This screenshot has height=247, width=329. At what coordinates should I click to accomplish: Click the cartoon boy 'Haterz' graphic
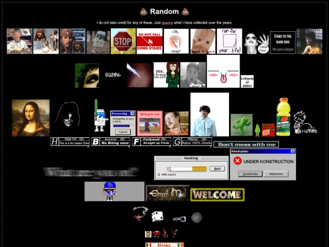coord(305,123)
